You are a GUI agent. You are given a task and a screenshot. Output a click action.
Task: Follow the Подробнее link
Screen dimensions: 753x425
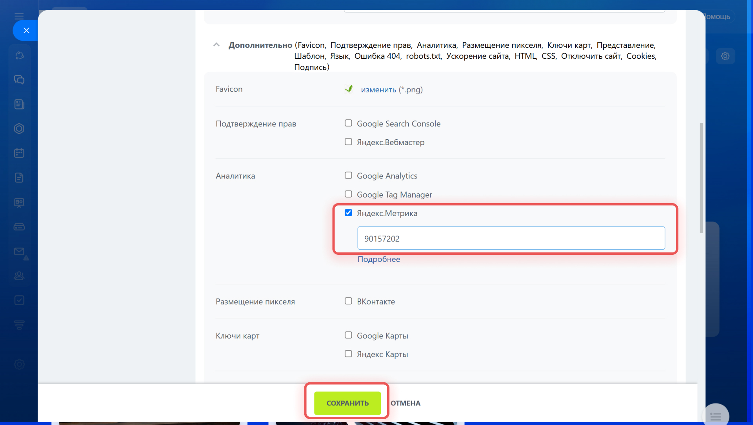[378, 259]
